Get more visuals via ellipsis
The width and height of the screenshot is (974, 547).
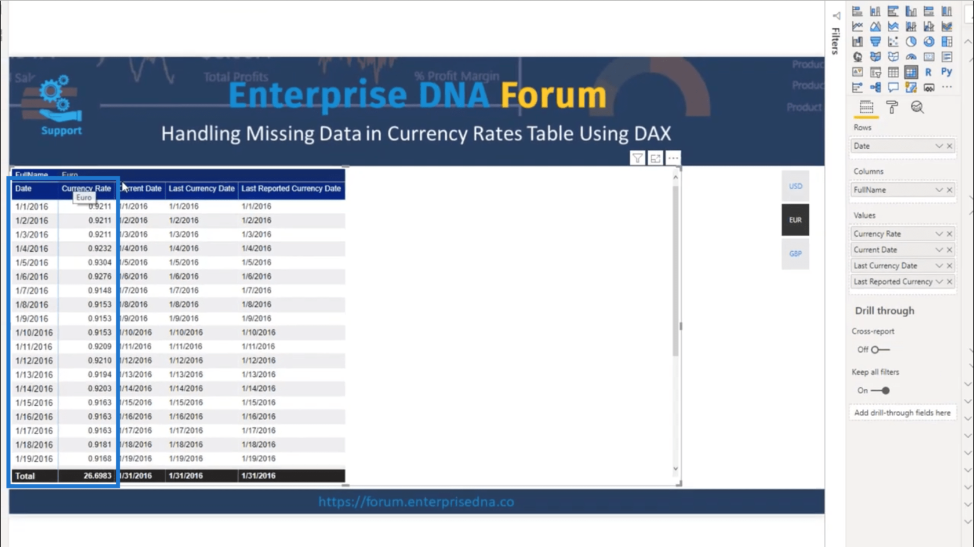pos(947,87)
